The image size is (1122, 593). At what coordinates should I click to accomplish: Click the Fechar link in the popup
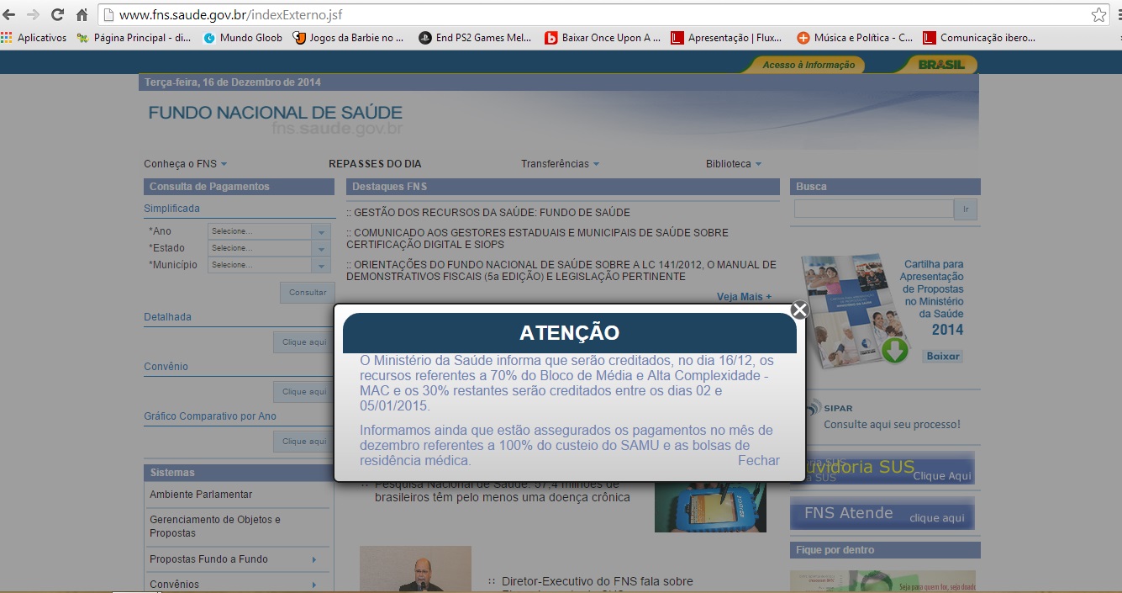coord(759,460)
